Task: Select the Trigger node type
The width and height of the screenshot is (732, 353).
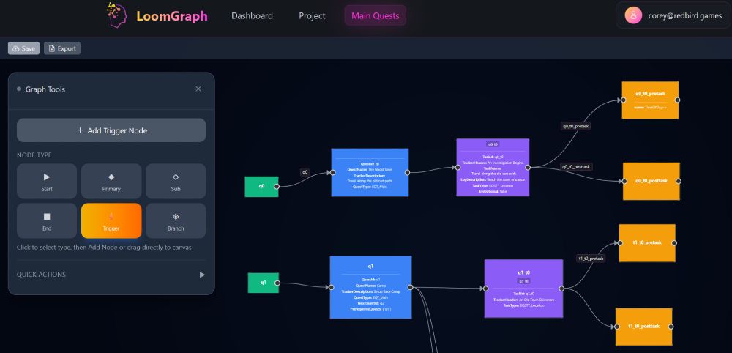Action: tap(111, 221)
